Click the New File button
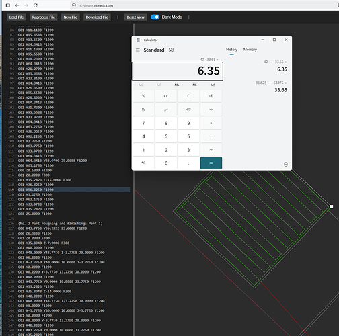Screen dimensions: 339x336 [71, 17]
